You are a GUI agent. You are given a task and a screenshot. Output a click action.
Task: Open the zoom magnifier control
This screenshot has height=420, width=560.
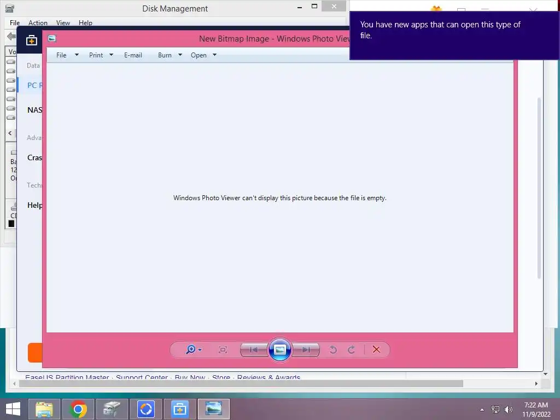[x=193, y=349]
